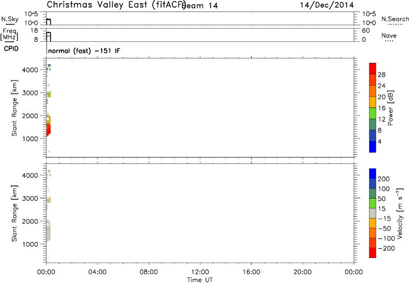Click the red high-power echo in the power panel

pos(48,129)
